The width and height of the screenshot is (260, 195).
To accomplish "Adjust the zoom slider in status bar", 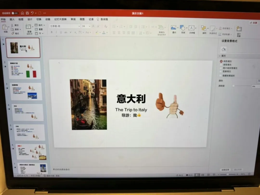I will coord(228,174).
